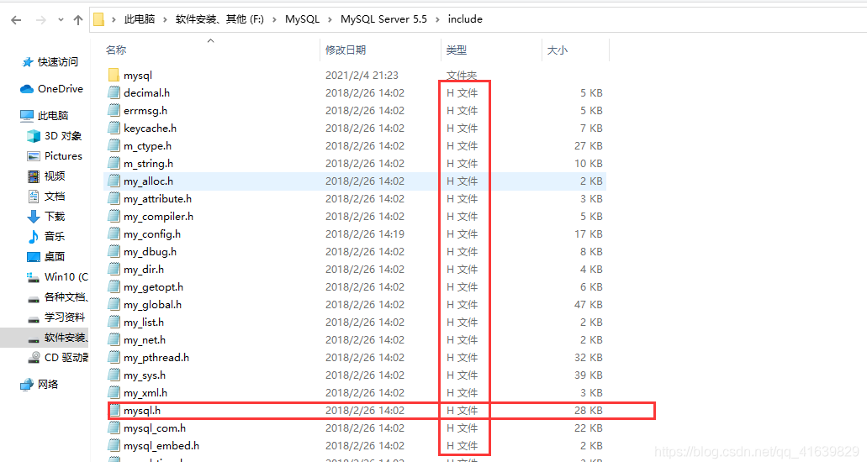Screen dimensions: 867x467
Task: Select the errmsg.h file icon
Action: 114,110
